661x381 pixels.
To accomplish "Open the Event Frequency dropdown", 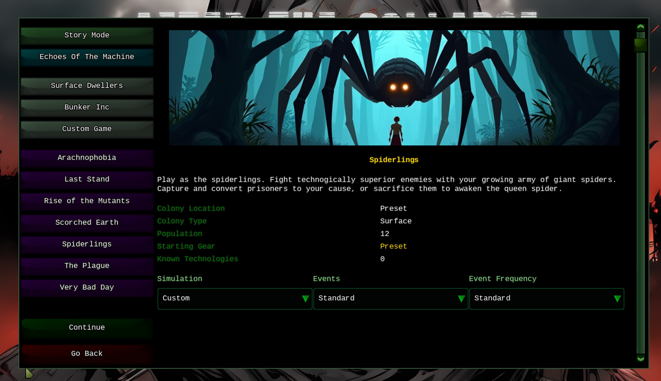I will coord(547,299).
